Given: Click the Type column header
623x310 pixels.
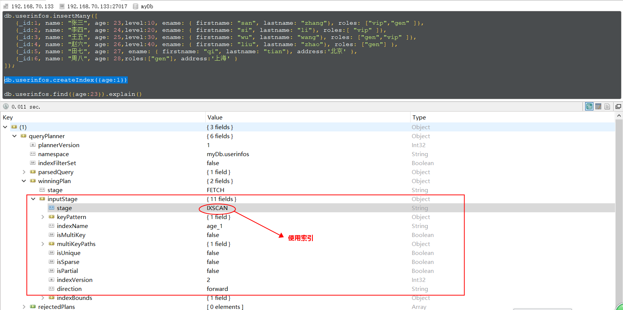Looking at the screenshot, I should coord(419,117).
